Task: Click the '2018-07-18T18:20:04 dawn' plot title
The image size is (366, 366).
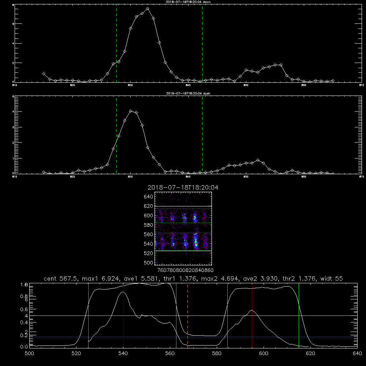Action: pyautogui.click(x=188, y=1)
